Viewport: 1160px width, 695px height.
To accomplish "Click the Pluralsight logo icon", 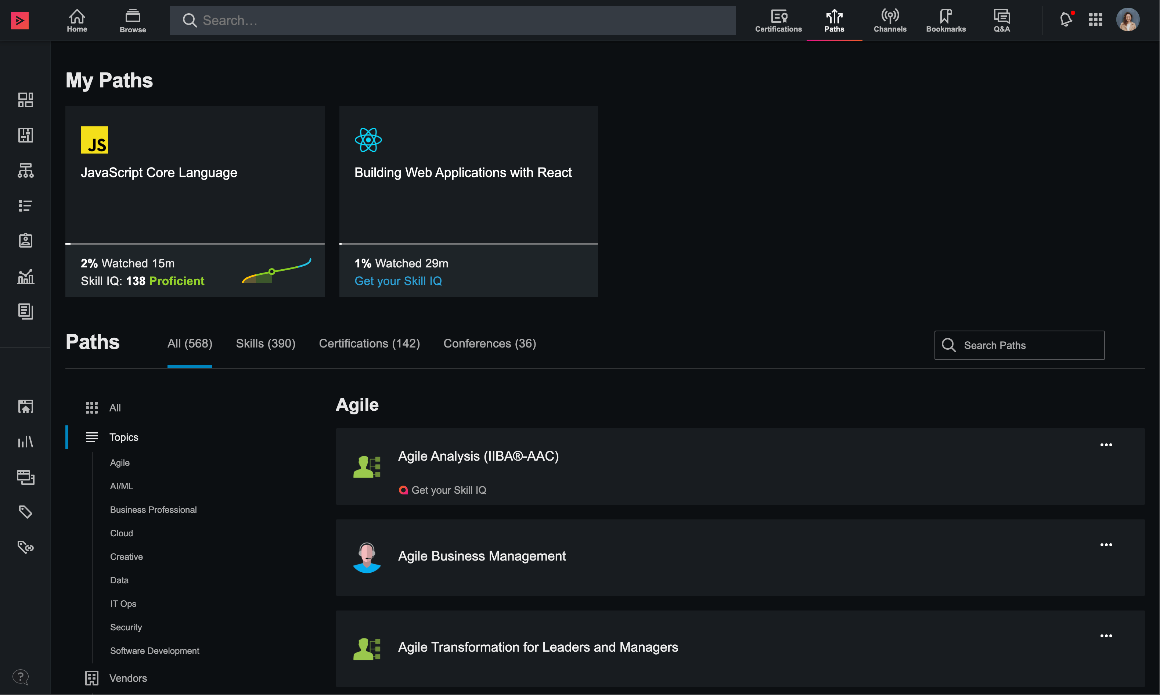I will (20, 20).
